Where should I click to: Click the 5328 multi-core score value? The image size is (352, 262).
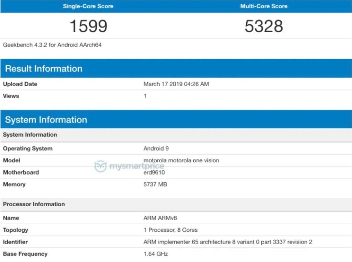(x=263, y=26)
